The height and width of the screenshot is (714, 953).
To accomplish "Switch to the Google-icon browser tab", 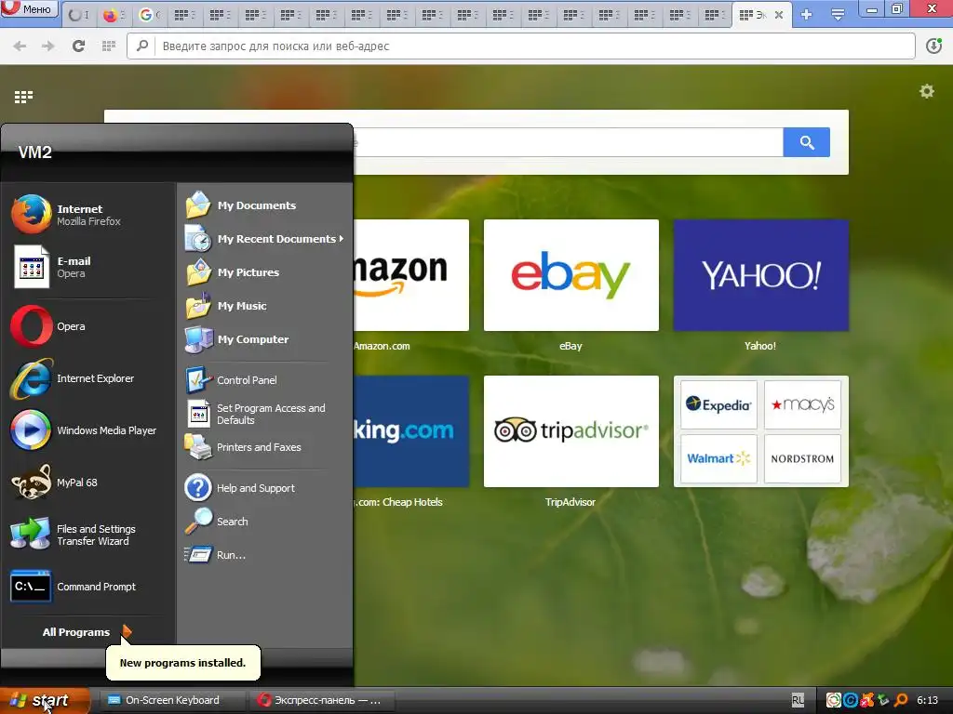I will coord(148,15).
